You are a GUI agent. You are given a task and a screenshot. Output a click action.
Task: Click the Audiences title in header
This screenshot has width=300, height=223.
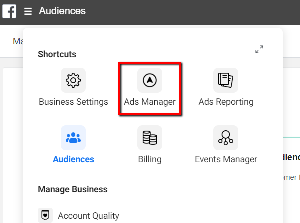tap(62, 11)
